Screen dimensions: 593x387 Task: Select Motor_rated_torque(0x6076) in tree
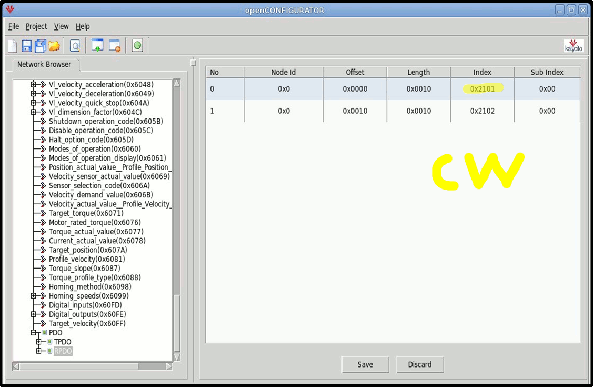95,222
